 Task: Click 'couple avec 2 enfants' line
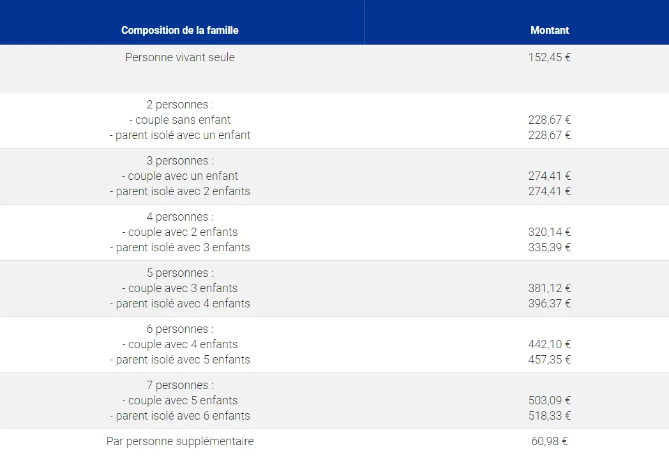tap(180, 232)
